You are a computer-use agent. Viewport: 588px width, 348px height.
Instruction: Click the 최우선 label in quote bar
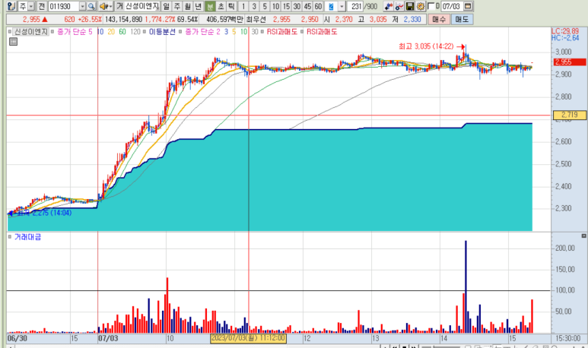pos(256,19)
